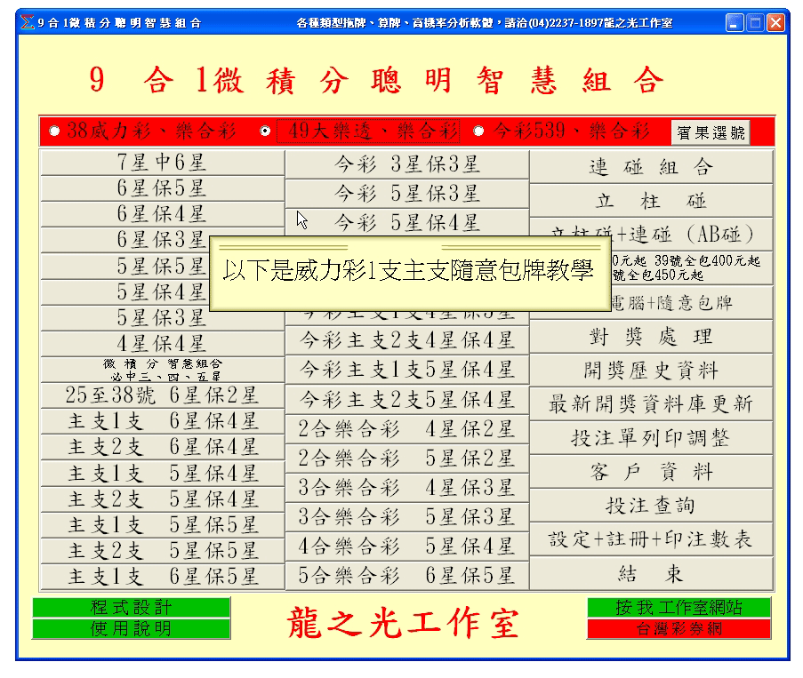The image size is (803, 678).
Task: Select the 今彩539、樂合彩 radio option
Action: click(x=478, y=132)
